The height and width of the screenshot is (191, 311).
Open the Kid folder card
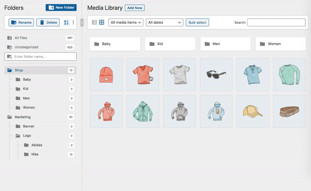tap(170, 44)
